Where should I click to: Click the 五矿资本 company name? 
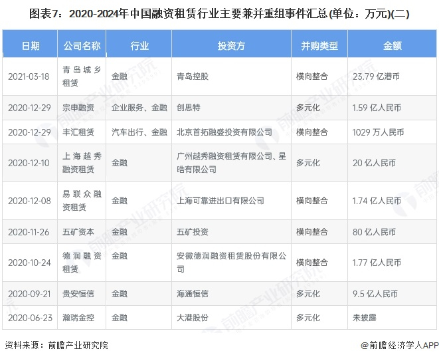(78, 232)
